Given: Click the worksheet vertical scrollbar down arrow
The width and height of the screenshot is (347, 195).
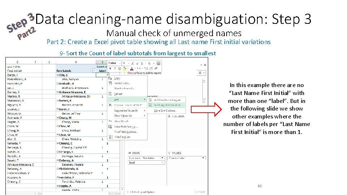Looking at the screenshot, I should (x=122, y=189).
